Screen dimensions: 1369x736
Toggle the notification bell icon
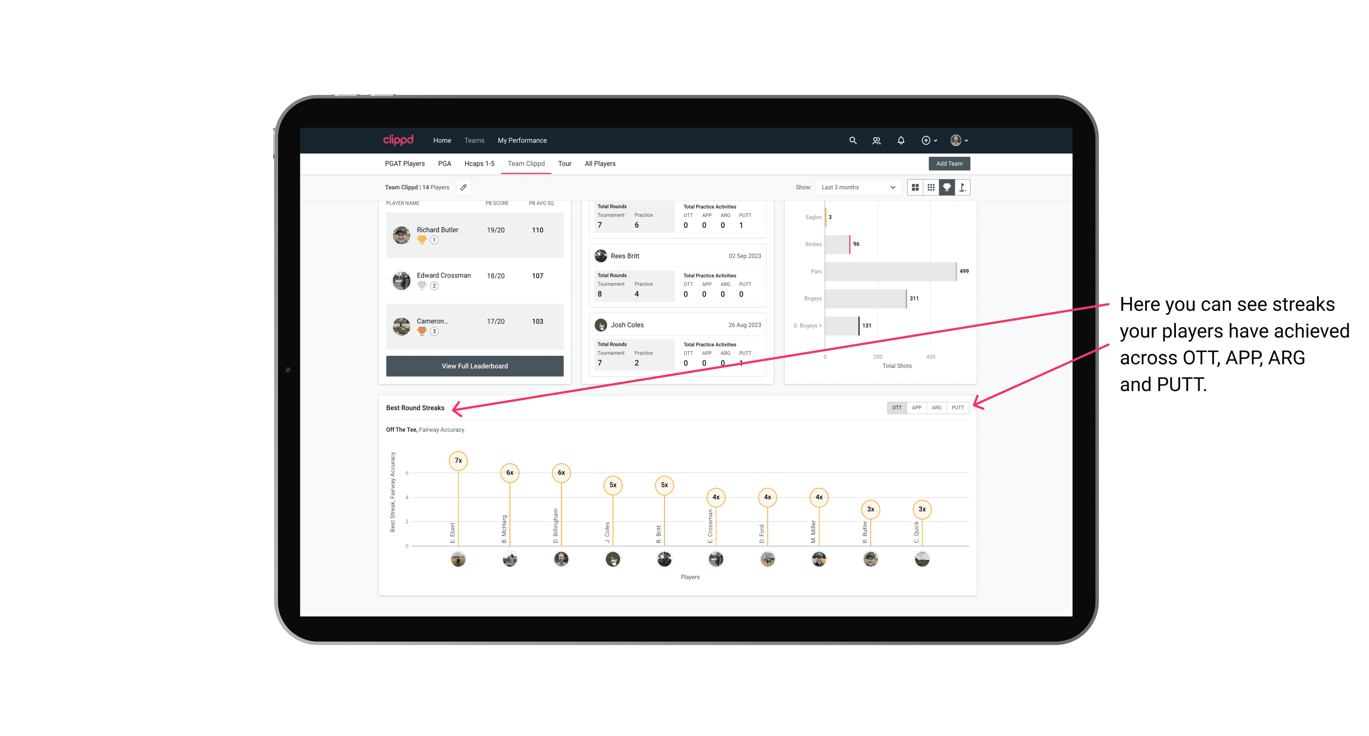tap(900, 141)
